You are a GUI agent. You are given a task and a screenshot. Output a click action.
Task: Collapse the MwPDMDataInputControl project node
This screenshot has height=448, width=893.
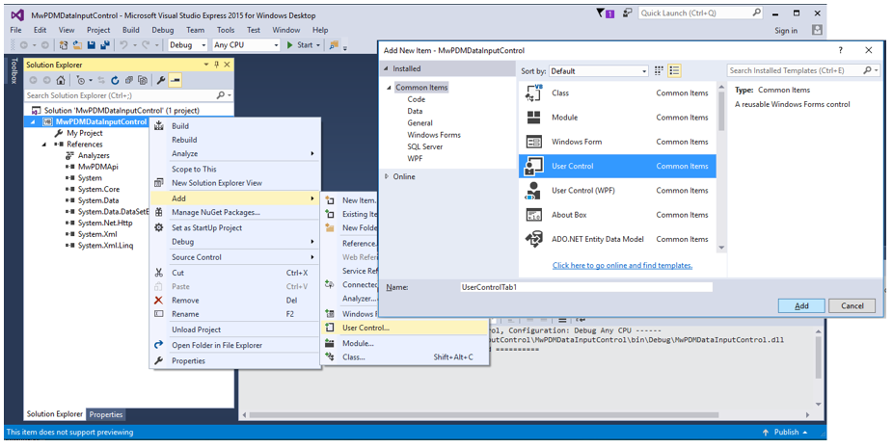point(33,121)
